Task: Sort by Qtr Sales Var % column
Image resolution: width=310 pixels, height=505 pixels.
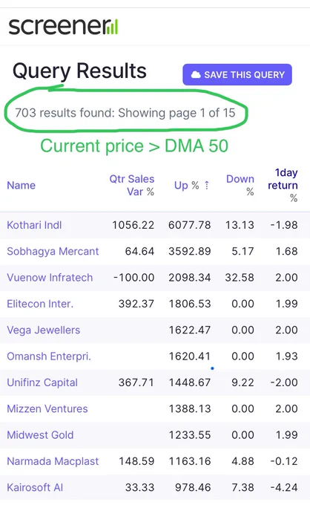Action: point(132,185)
